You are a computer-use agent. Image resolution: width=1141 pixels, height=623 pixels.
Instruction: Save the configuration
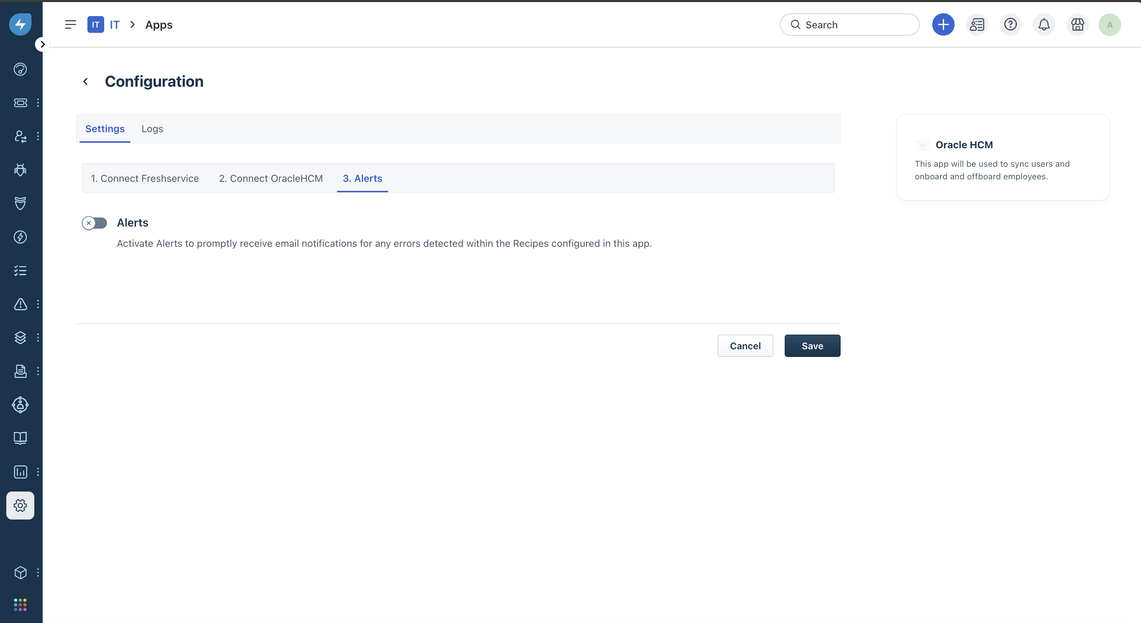tap(812, 346)
